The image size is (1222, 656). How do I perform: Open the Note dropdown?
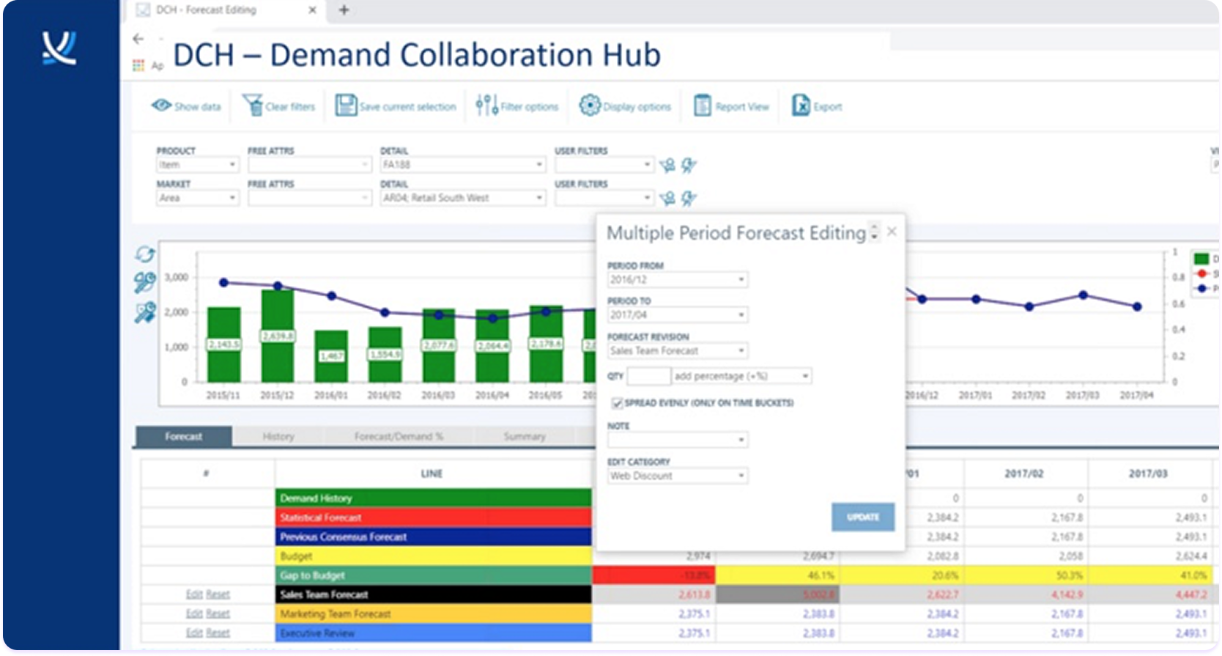(678, 440)
